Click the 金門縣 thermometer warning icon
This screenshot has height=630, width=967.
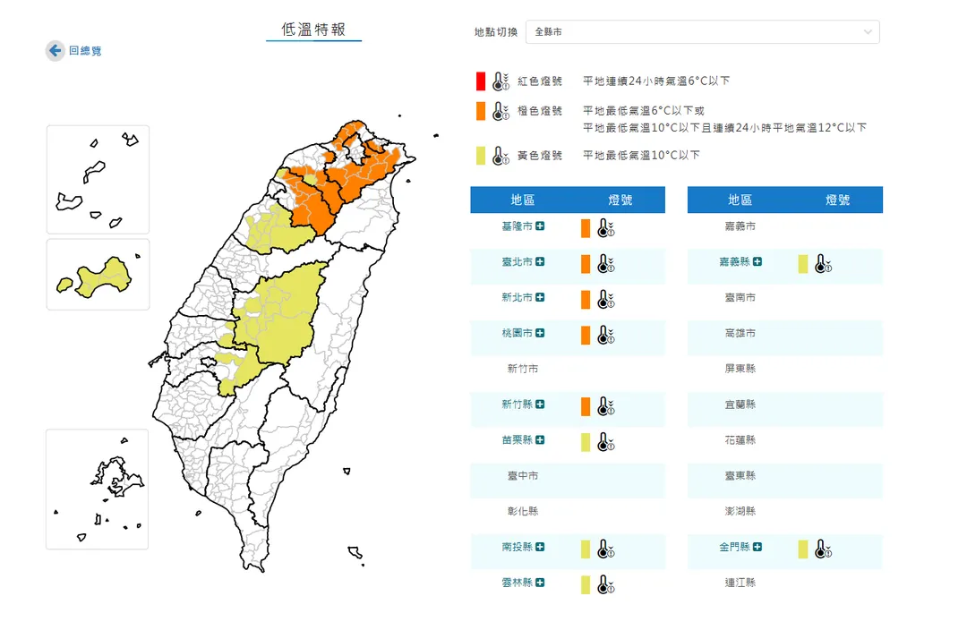823,549
